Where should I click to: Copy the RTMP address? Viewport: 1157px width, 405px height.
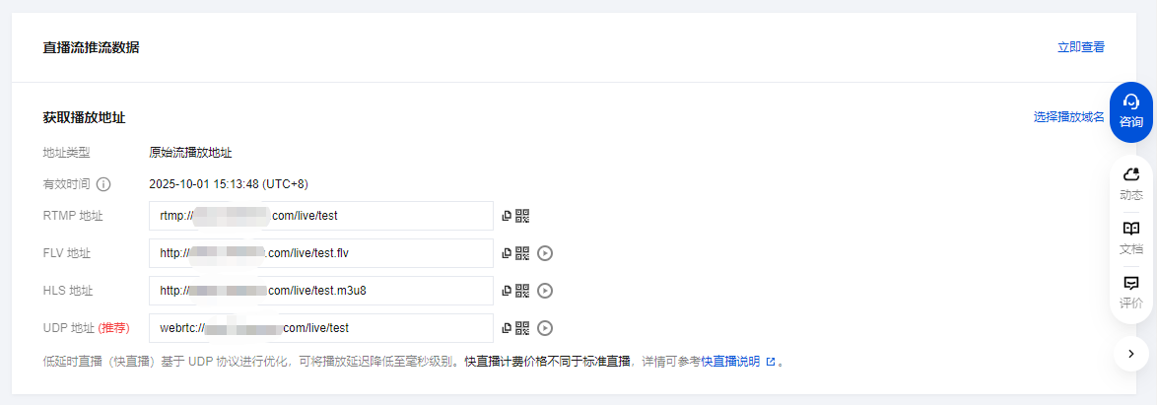click(507, 216)
